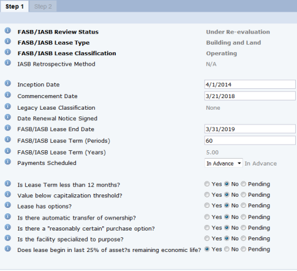Switch to the Step 2 tab

pyautogui.click(x=43, y=6)
